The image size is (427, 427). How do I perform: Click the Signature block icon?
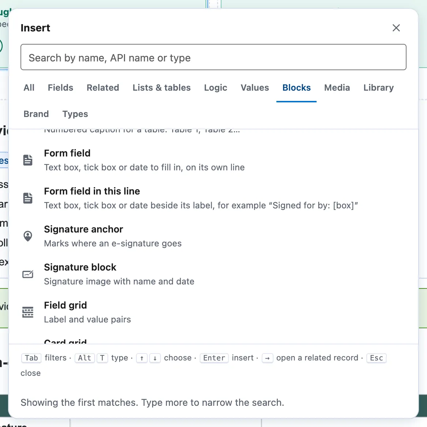pyautogui.click(x=28, y=274)
